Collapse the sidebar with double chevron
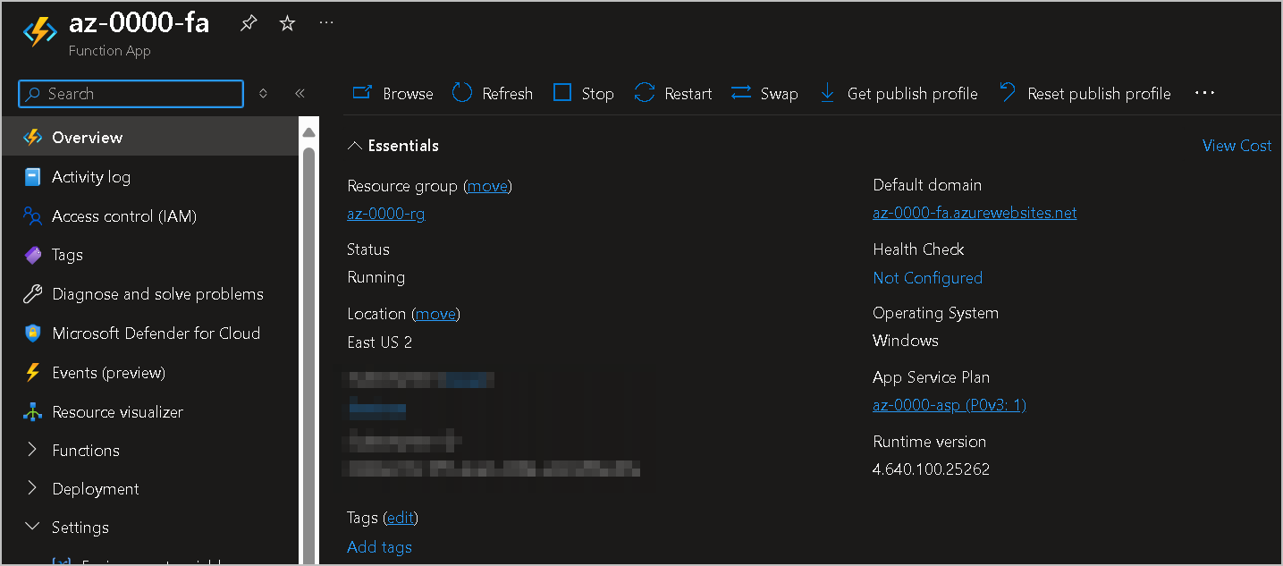The image size is (1283, 566). coord(300,94)
